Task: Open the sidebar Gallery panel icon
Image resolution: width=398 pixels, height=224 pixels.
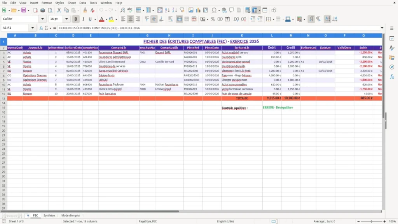Action: [392, 58]
